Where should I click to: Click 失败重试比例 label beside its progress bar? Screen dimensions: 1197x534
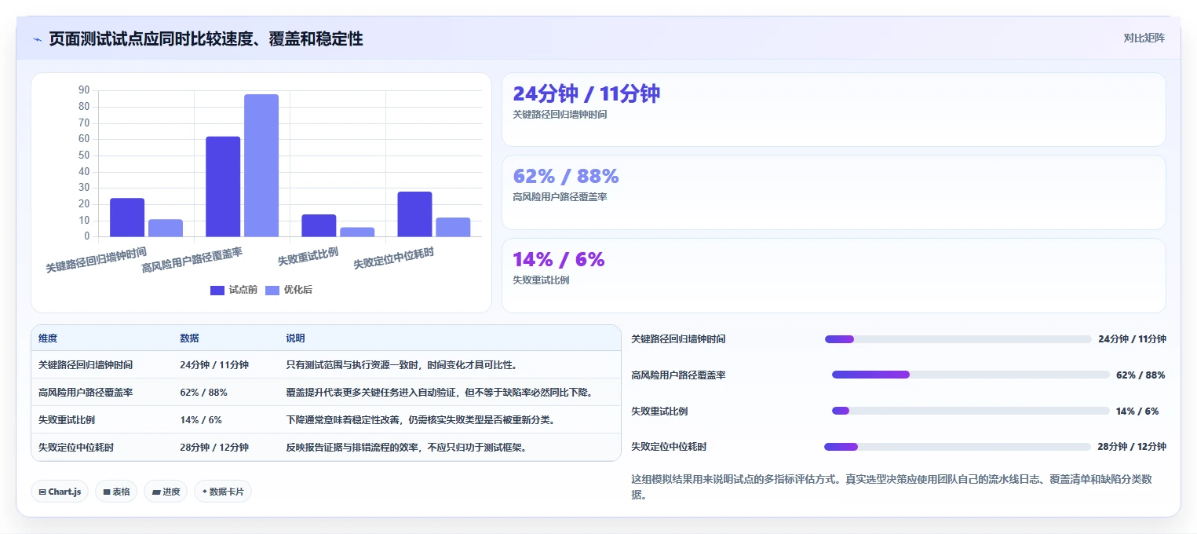[659, 411]
